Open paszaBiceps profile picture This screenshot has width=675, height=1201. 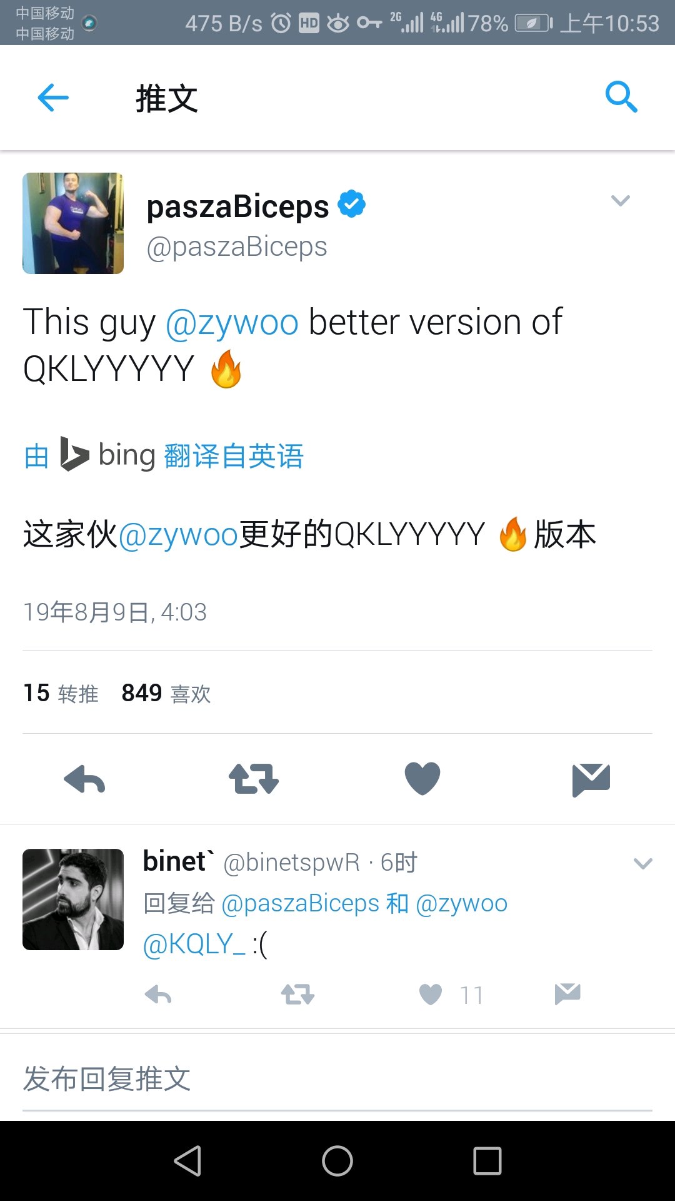click(73, 223)
